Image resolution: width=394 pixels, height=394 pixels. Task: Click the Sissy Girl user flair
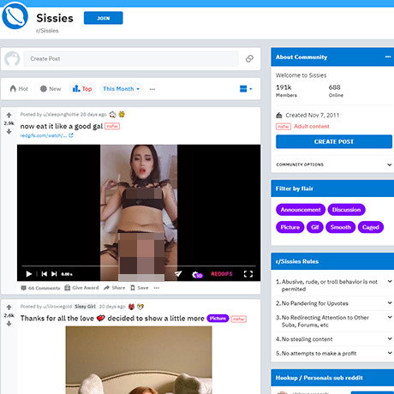pos(85,307)
